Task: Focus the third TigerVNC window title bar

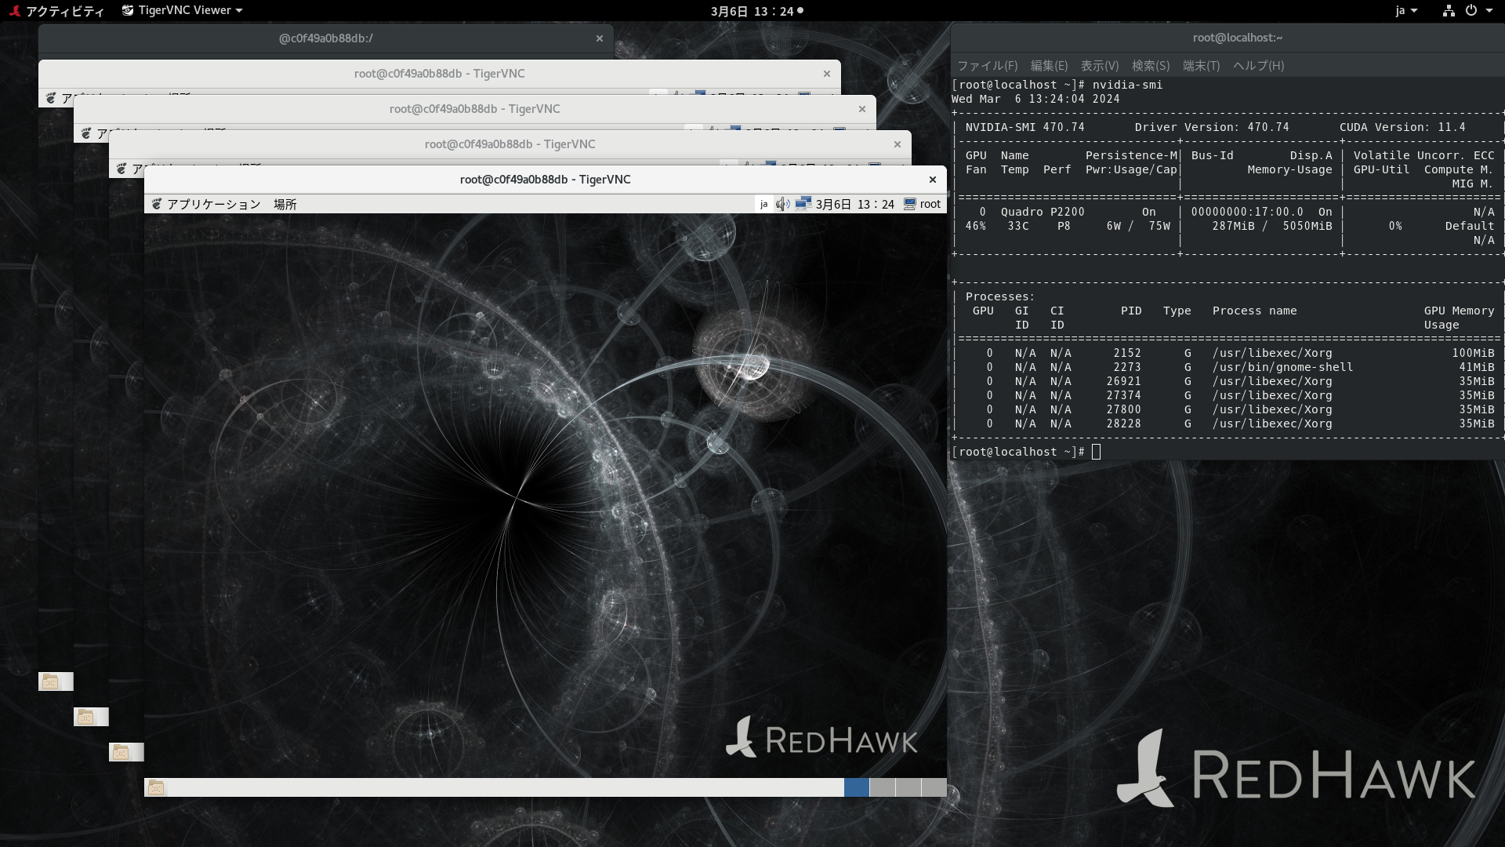Action: click(510, 144)
